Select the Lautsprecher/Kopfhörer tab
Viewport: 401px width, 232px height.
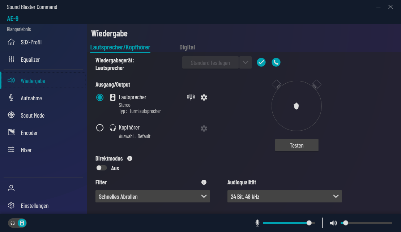(x=120, y=47)
